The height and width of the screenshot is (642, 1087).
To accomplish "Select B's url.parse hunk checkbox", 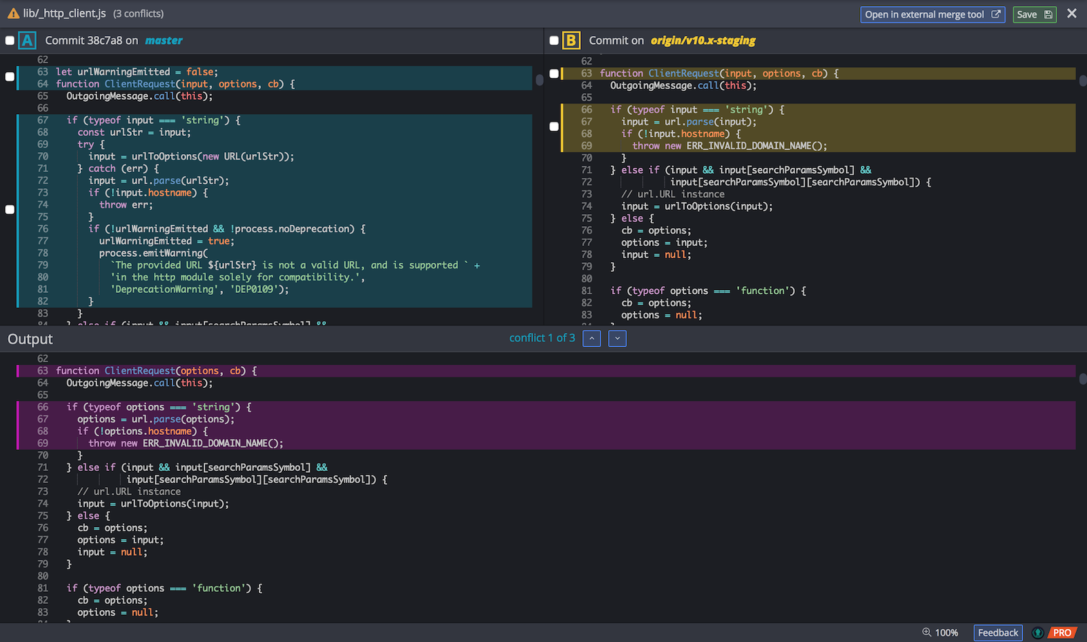I will (554, 126).
